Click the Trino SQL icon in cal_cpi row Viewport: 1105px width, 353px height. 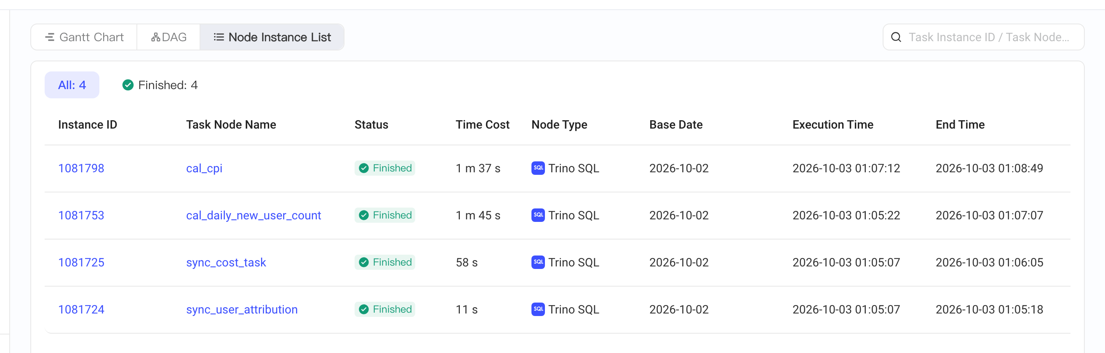tap(538, 168)
